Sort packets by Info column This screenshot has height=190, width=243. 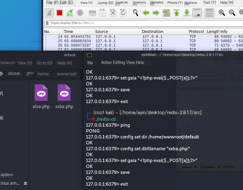(x=231, y=31)
